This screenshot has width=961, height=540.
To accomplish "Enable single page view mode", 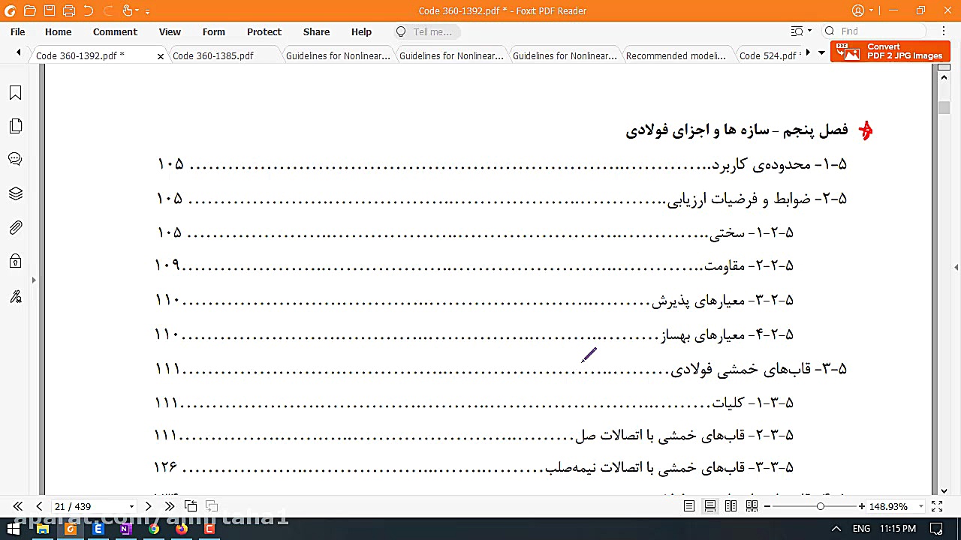I will pos(689,506).
